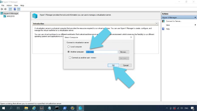This screenshot has height=111, width=197.
Task: Click the Hyper-V server header icon
Action: click(35, 16)
